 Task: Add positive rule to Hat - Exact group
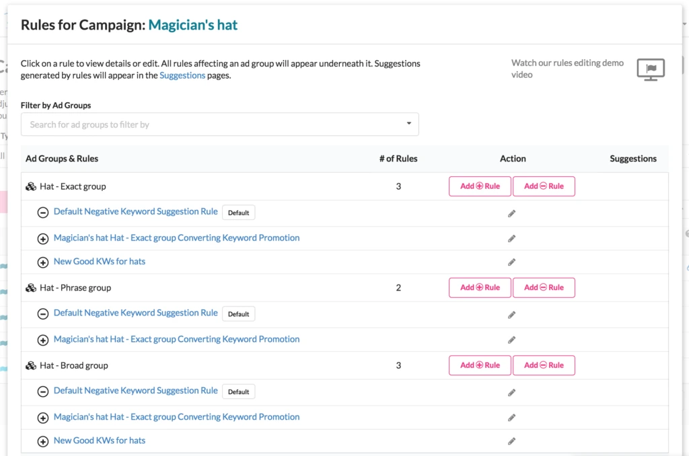tap(480, 186)
